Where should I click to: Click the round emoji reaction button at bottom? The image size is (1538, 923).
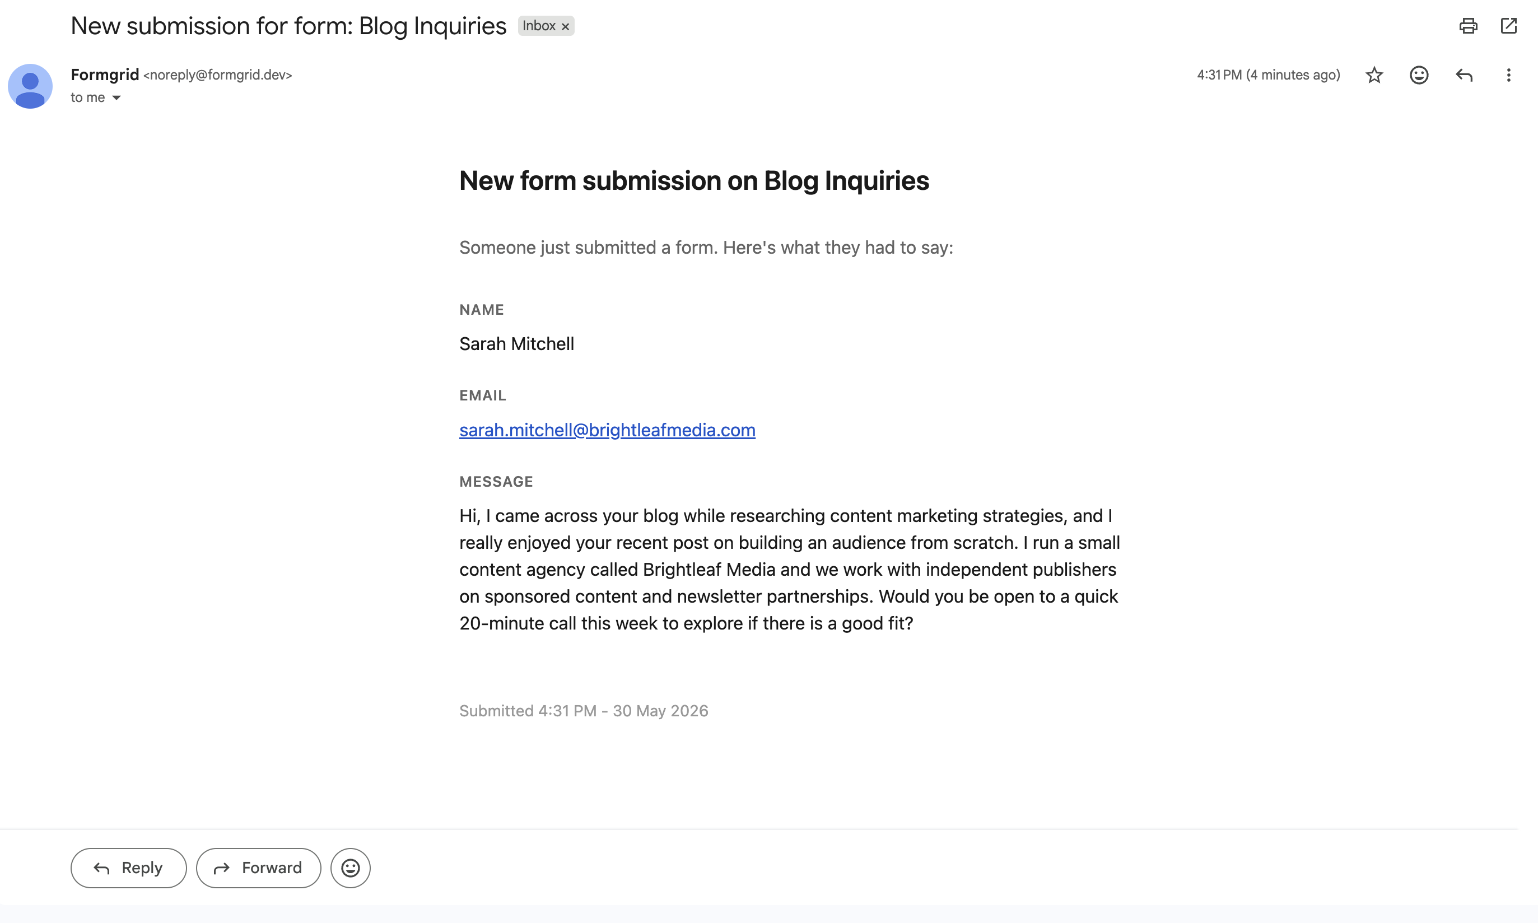point(350,868)
